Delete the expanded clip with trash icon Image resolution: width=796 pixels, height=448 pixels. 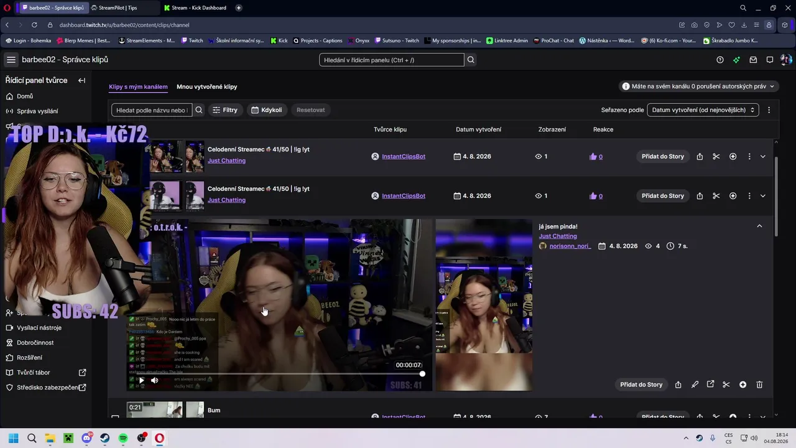coord(759,385)
